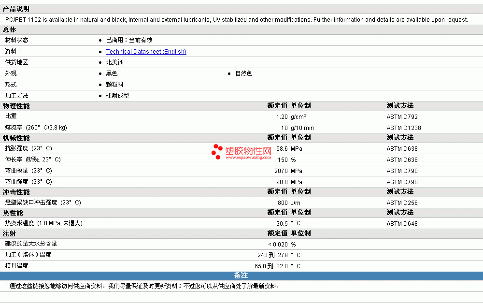Select the footnote text beginning 通过这些链接
The width and height of the screenshot is (483, 304).
pos(144,286)
